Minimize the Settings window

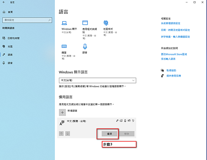(x=187, y=2)
